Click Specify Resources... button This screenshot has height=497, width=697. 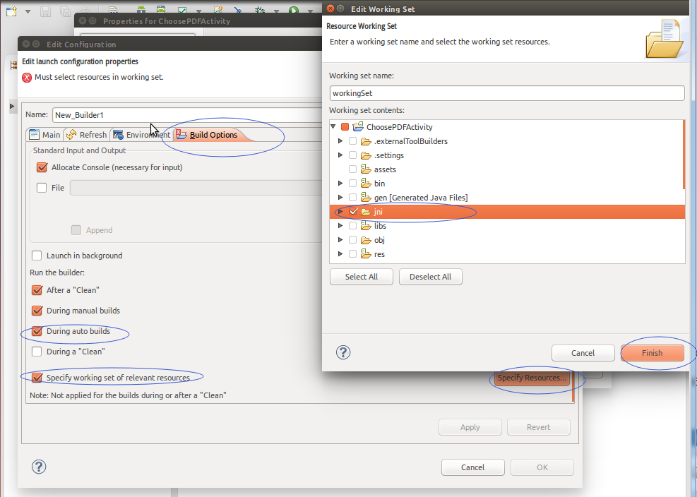click(x=532, y=378)
